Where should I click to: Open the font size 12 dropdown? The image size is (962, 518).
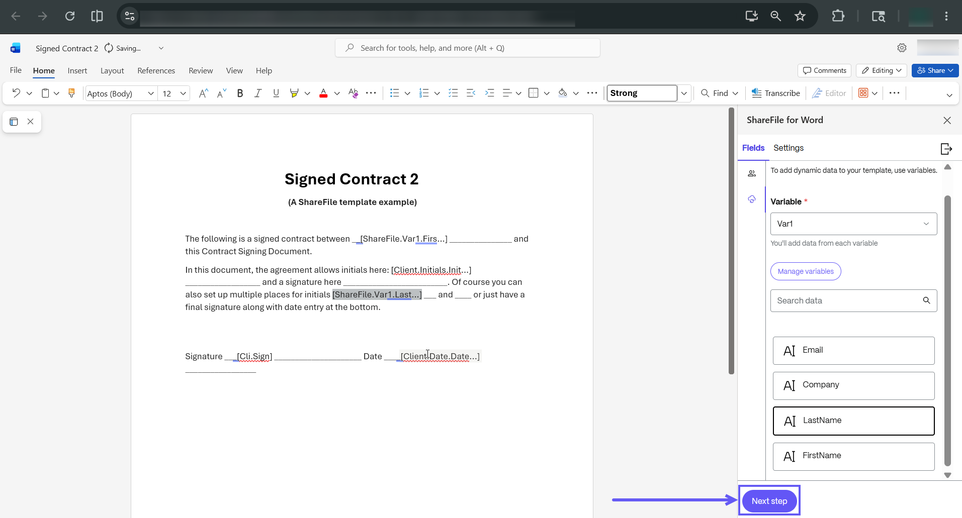tap(183, 93)
